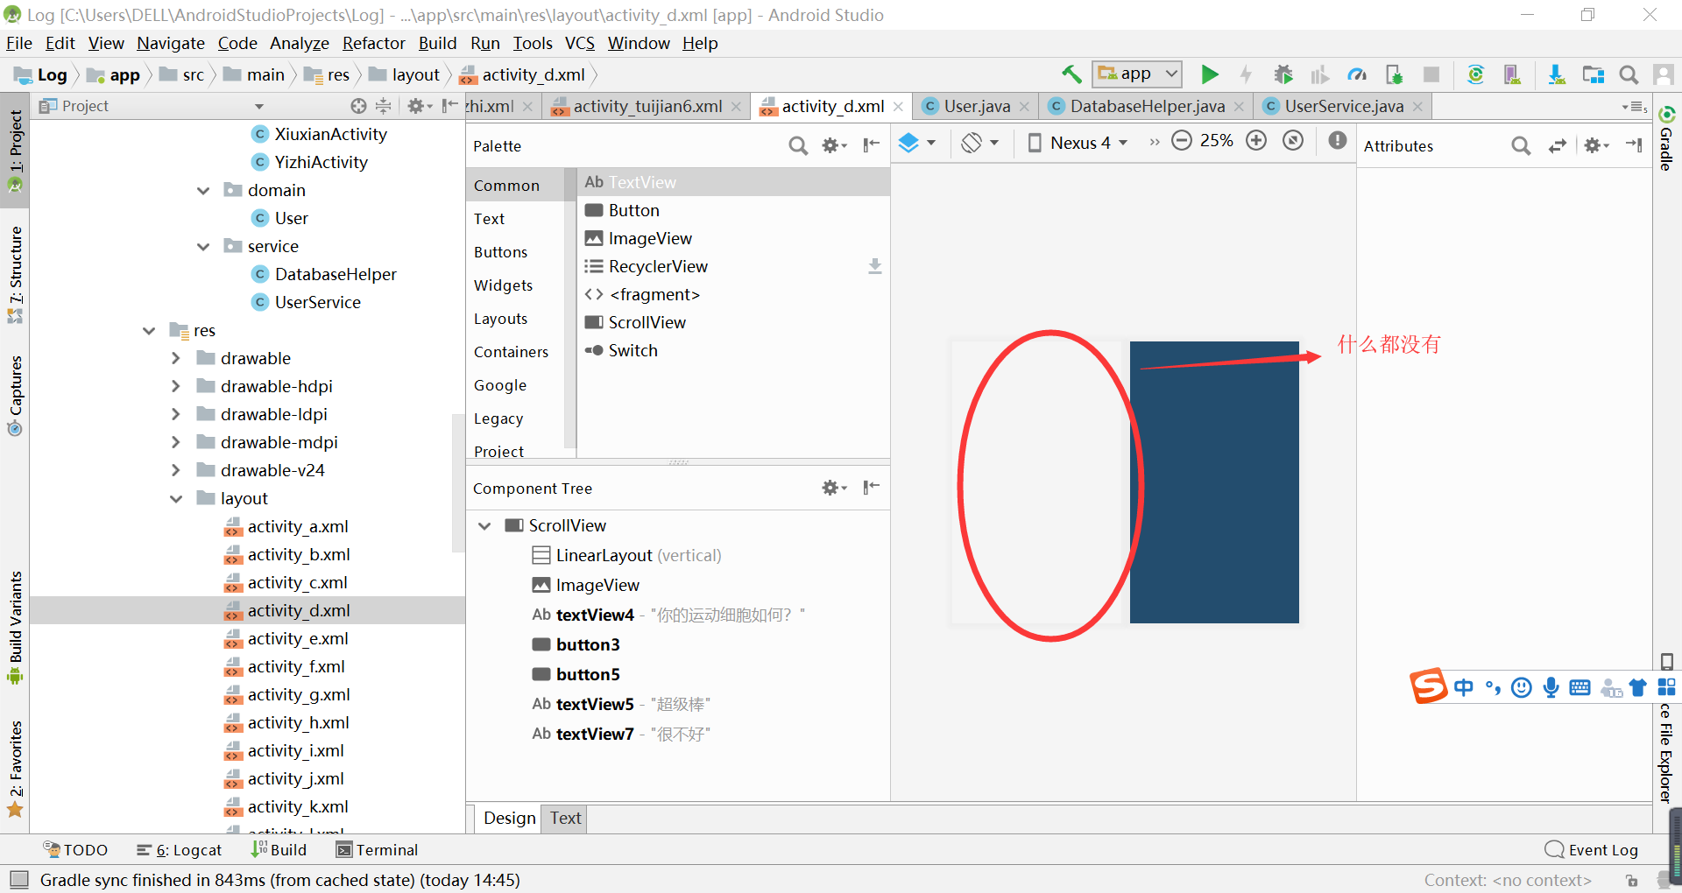
Task: Click the blue blueprint preview
Action: coord(1214,482)
